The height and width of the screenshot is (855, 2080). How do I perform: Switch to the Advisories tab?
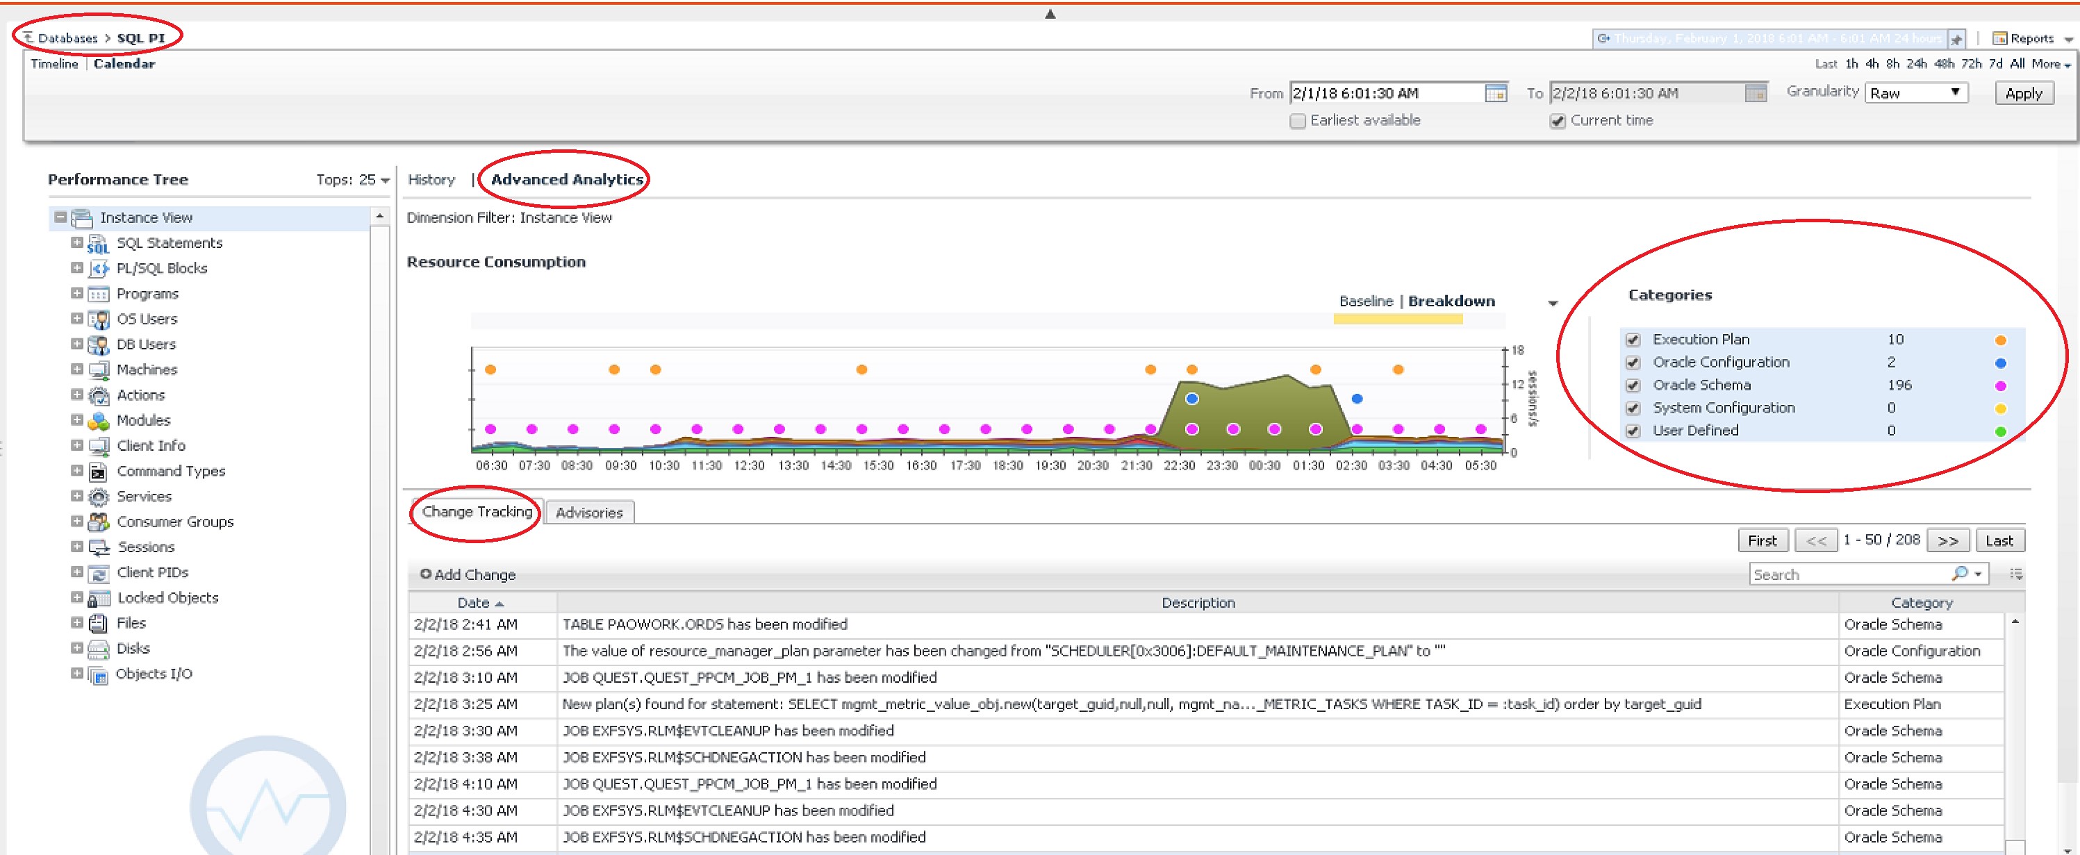pyautogui.click(x=588, y=513)
